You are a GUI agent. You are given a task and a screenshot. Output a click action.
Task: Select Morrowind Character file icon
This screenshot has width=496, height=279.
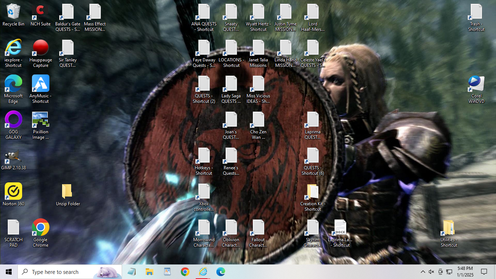tap(204, 233)
